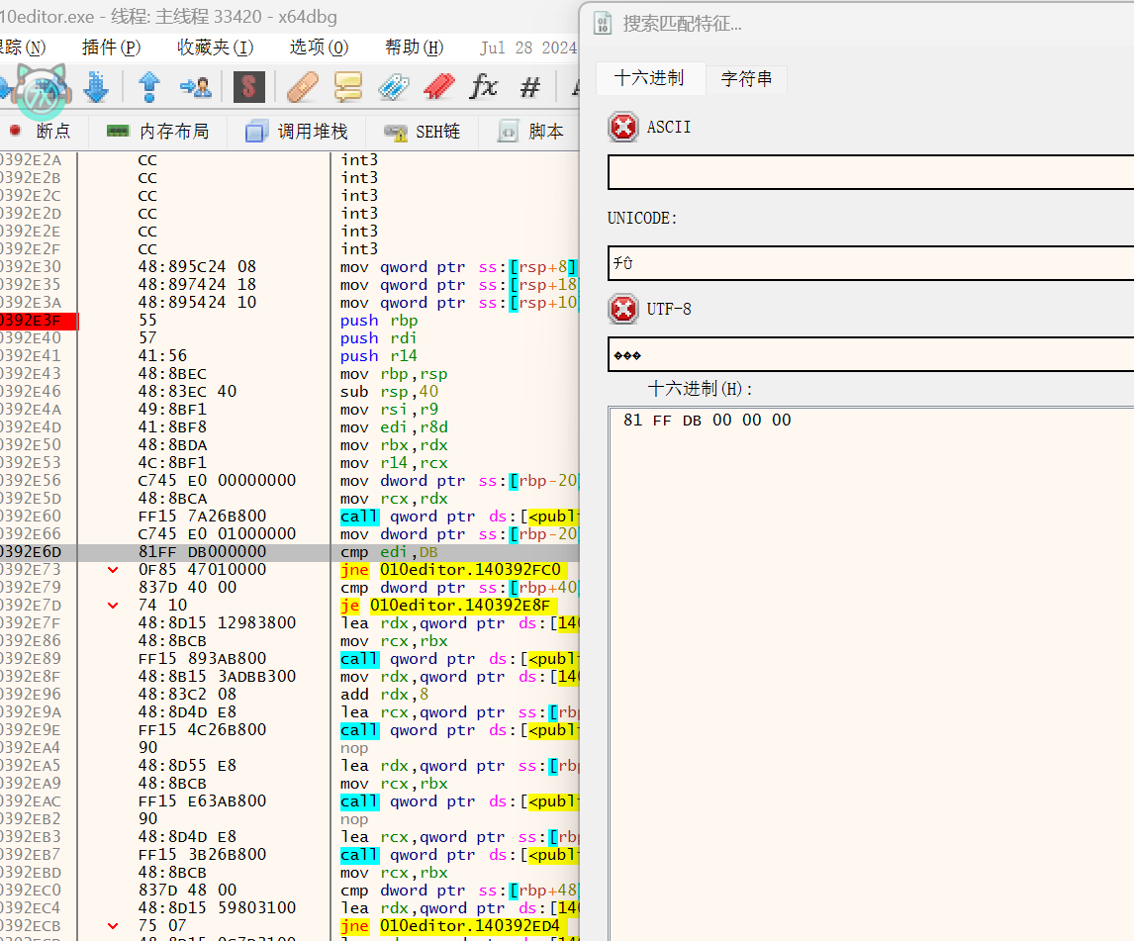Click the hash # variables icon
The width and height of the screenshot is (1134, 941).
coord(530,87)
